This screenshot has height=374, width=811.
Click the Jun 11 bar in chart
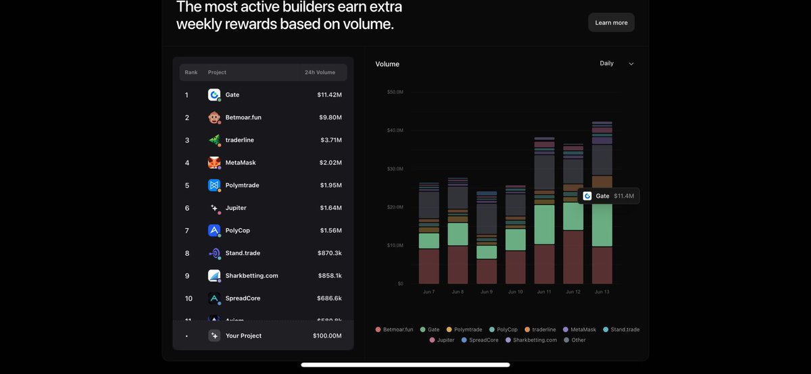[x=544, y=211]
